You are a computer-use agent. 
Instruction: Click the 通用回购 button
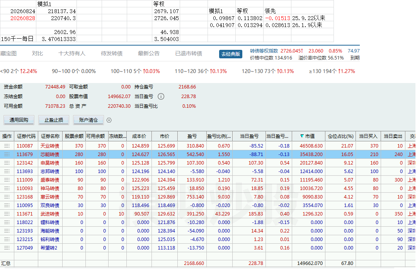click(19, 120)
